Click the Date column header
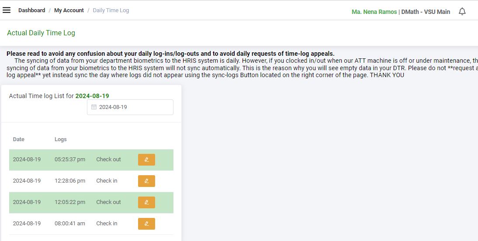The height and width of the screenshot is (241, 478). 19,139
